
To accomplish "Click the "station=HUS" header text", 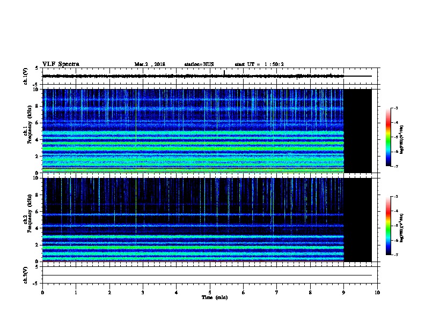I will 199,64.
